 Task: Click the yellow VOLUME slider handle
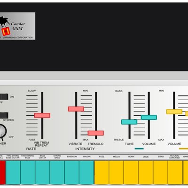pyautogui.click(x=174, y=111)
